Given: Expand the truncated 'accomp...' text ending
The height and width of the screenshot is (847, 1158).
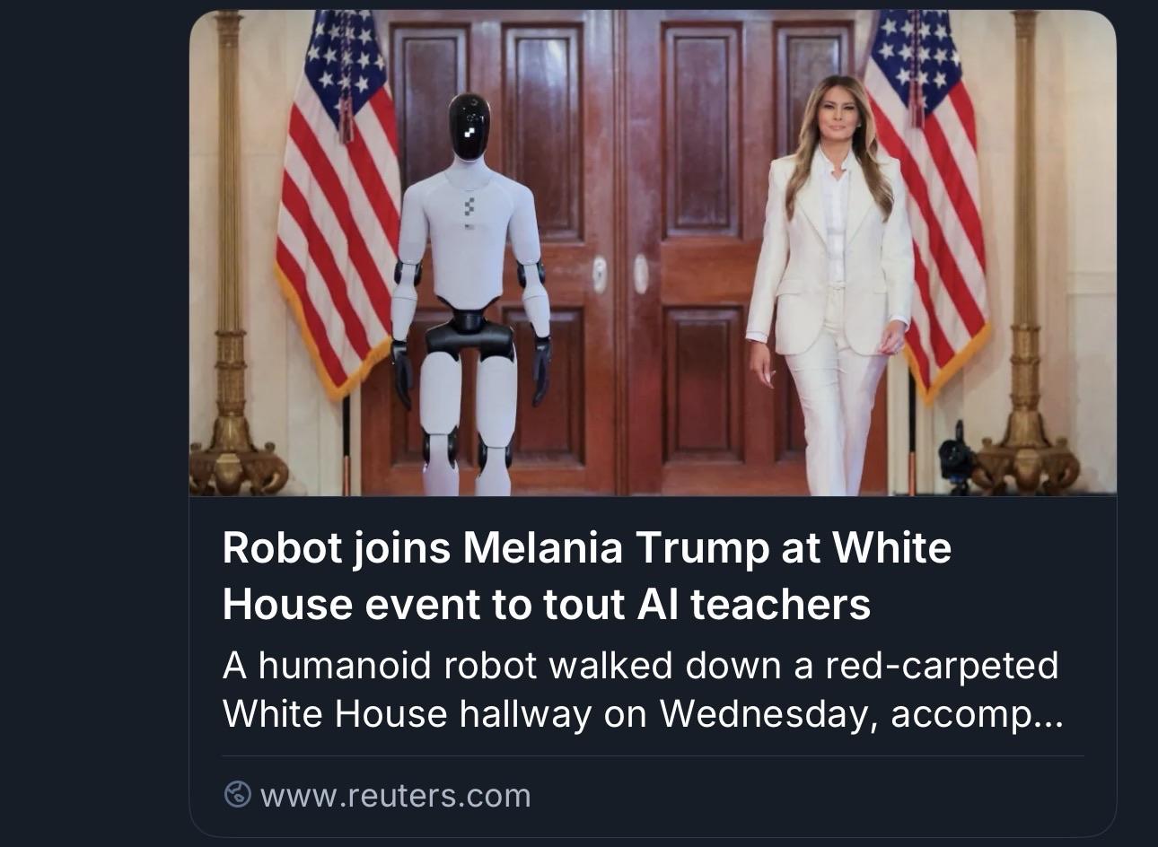Looking at the screenshot, I should pyautogui.click(x=977, y=715).
